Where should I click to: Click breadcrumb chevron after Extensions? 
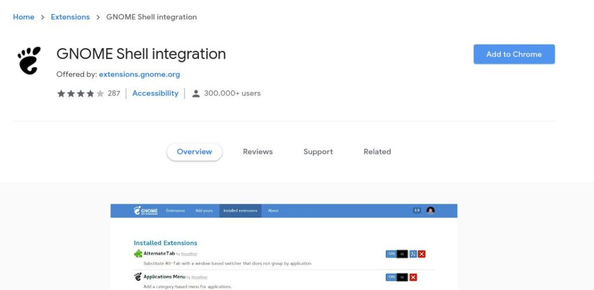pyautogui.click(x=97, y=17)
